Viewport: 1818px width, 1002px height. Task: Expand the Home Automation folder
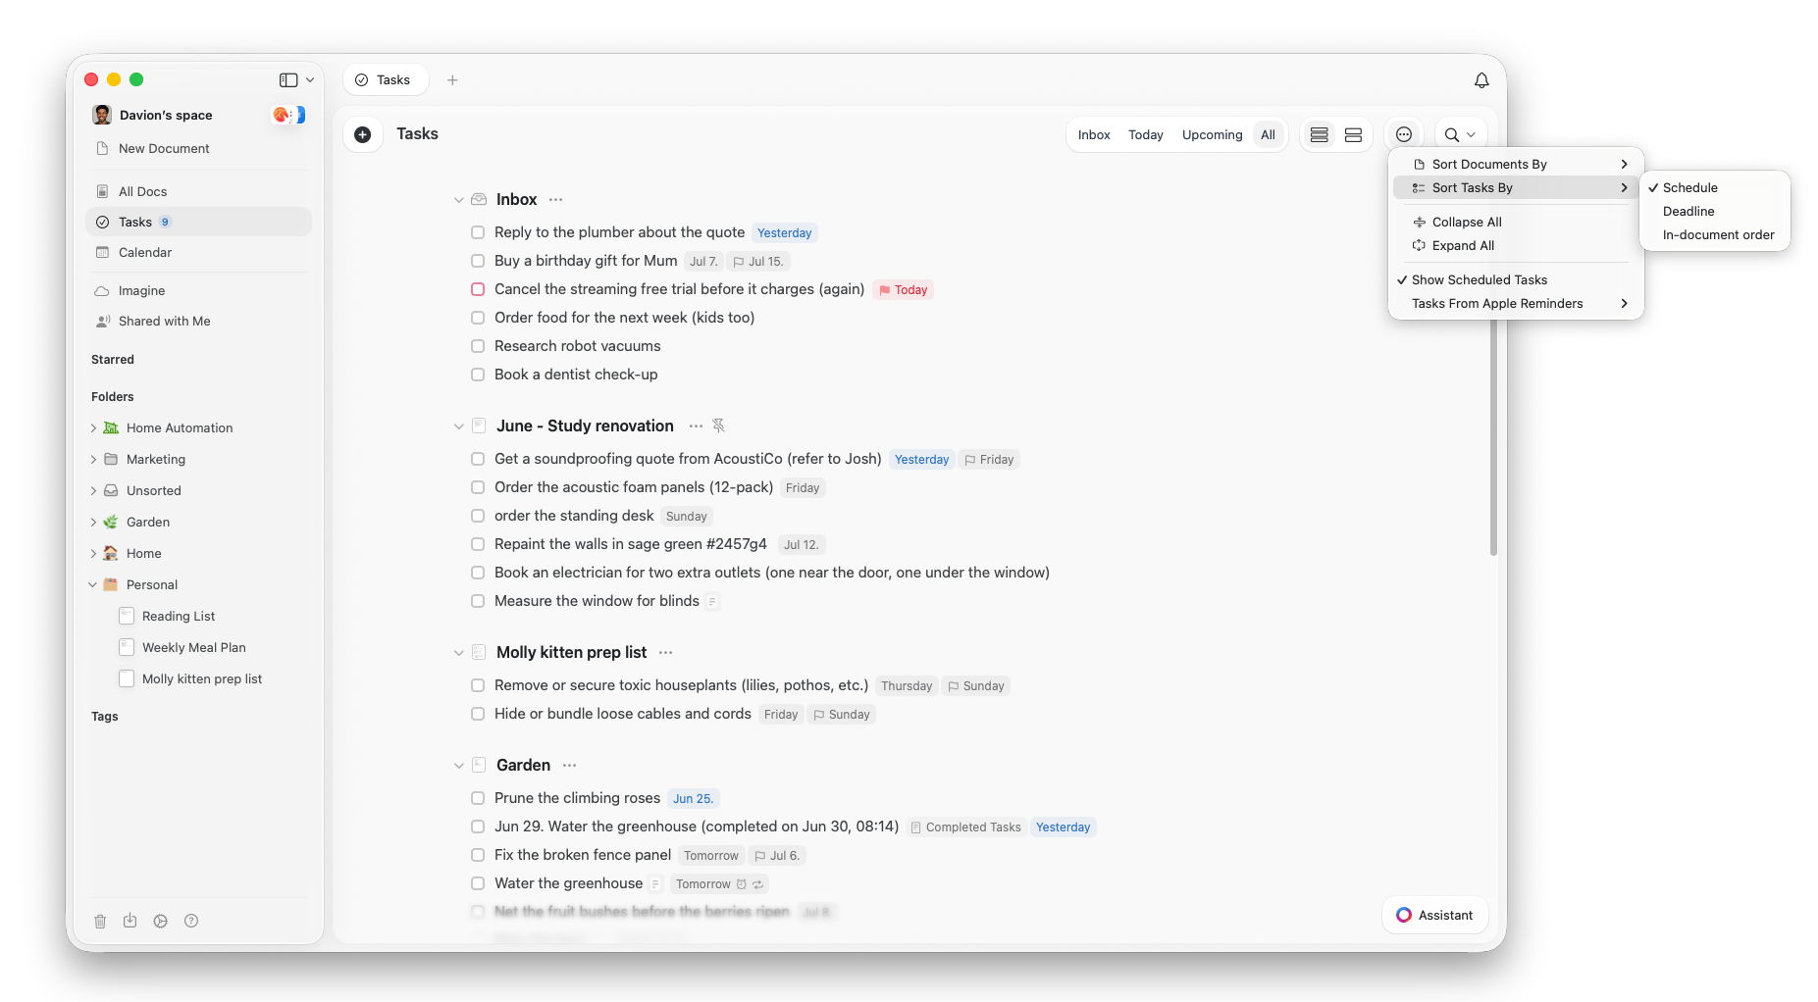(93, 428)
